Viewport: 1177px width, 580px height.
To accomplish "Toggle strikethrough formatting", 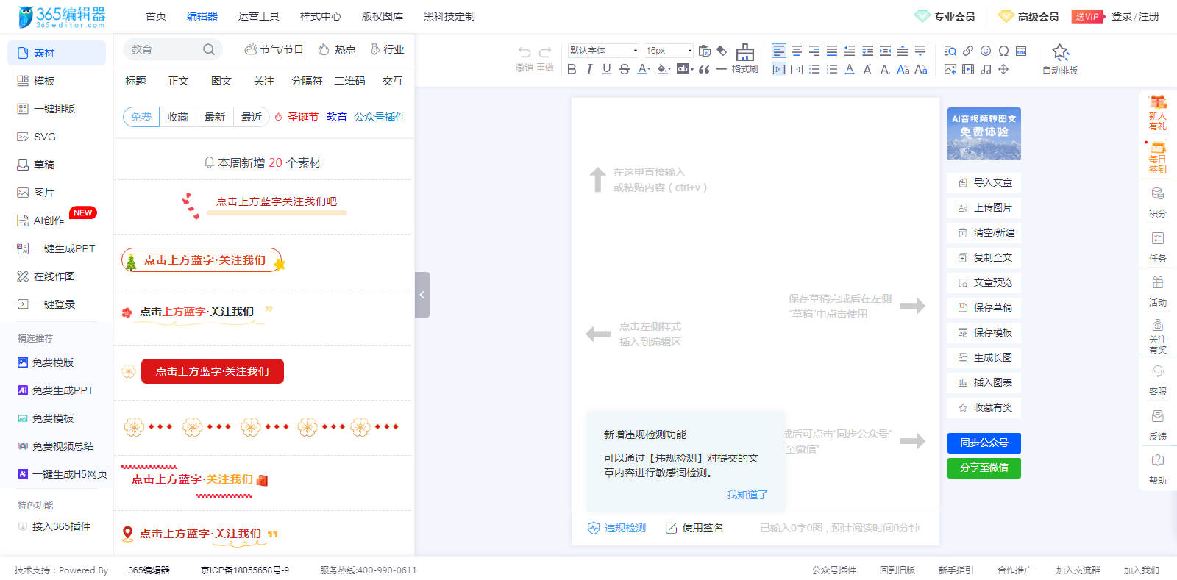I will (x=625, y=69).
